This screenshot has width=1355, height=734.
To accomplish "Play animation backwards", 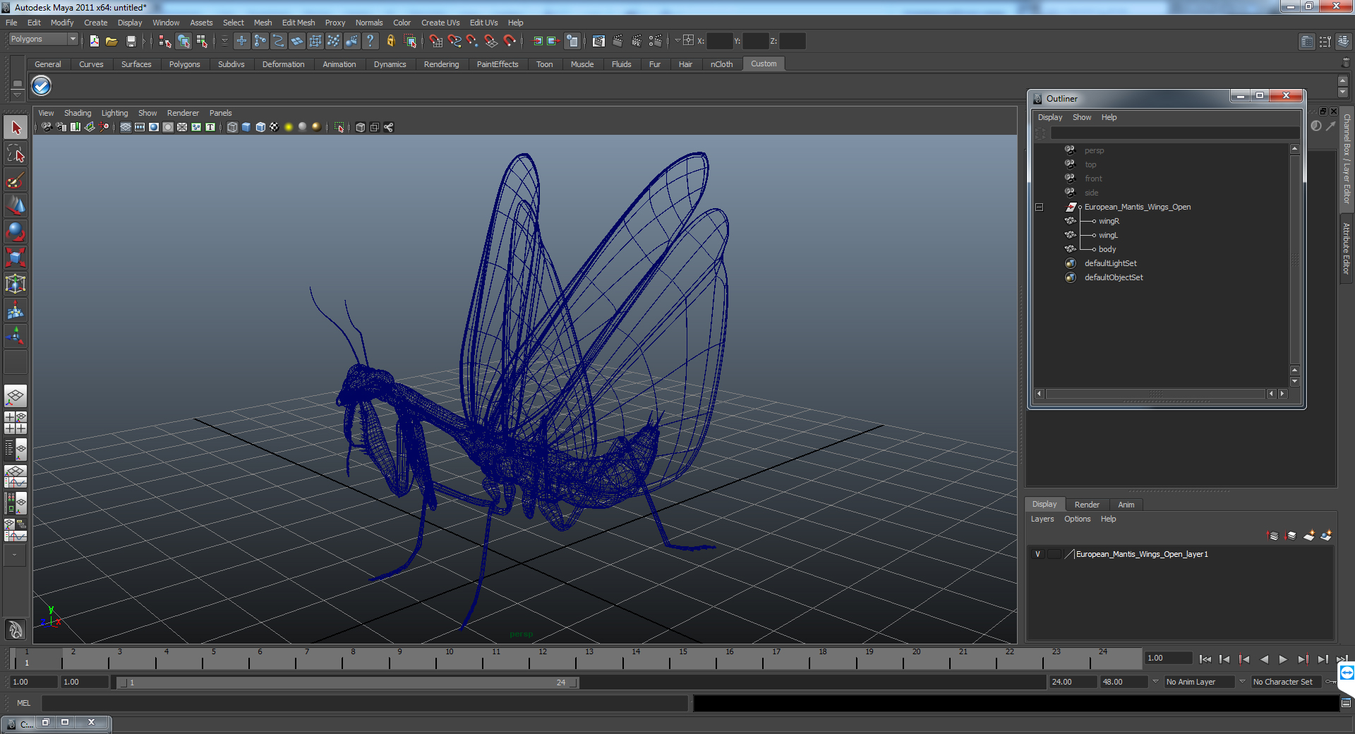I will pos(1264,659).
